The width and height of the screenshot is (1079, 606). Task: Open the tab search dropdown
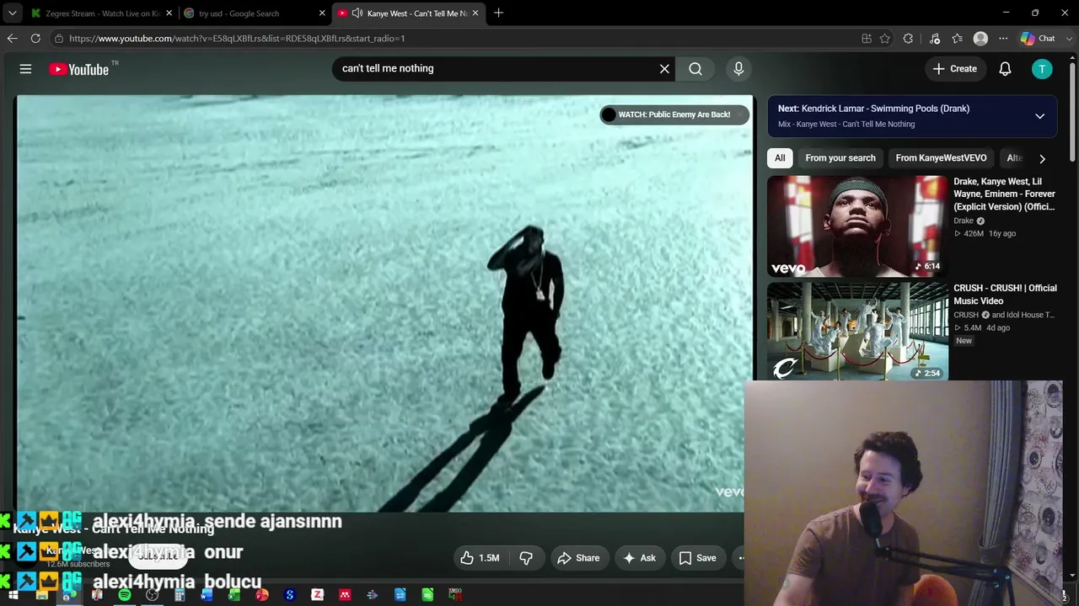(12, 13)
